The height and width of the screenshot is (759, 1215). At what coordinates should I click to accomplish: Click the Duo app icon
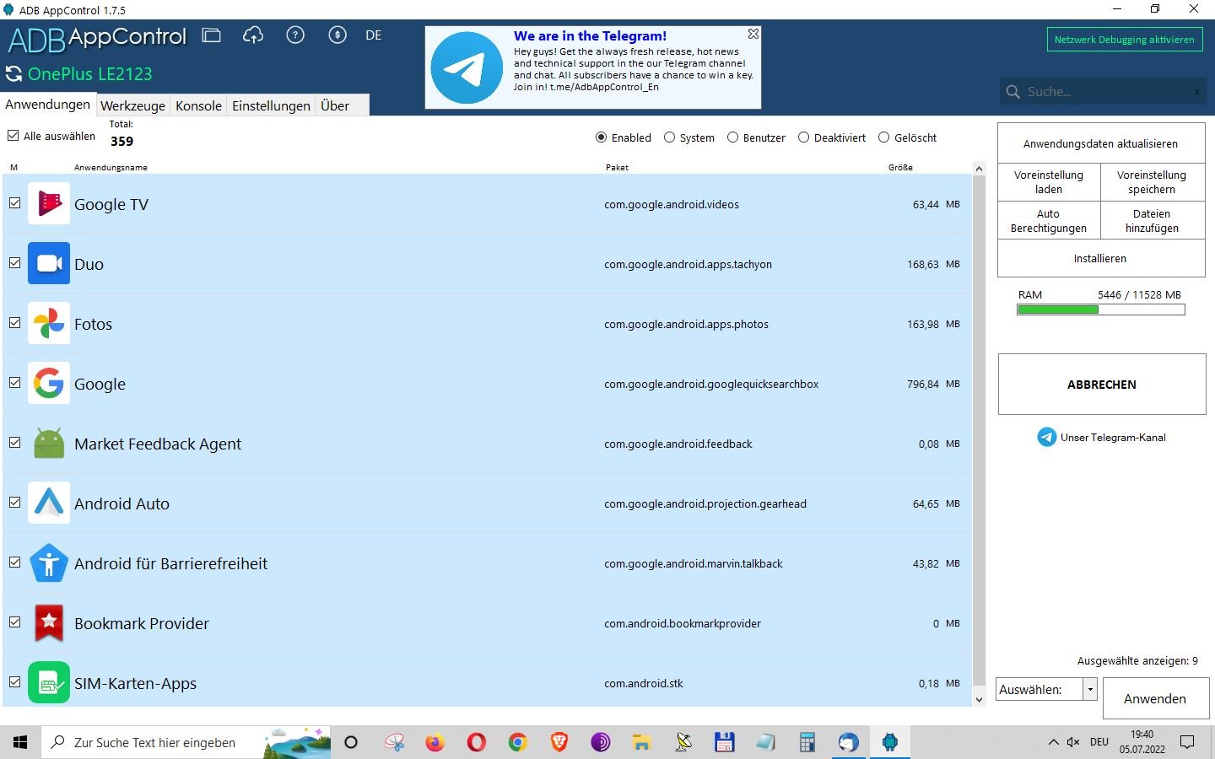49,263
